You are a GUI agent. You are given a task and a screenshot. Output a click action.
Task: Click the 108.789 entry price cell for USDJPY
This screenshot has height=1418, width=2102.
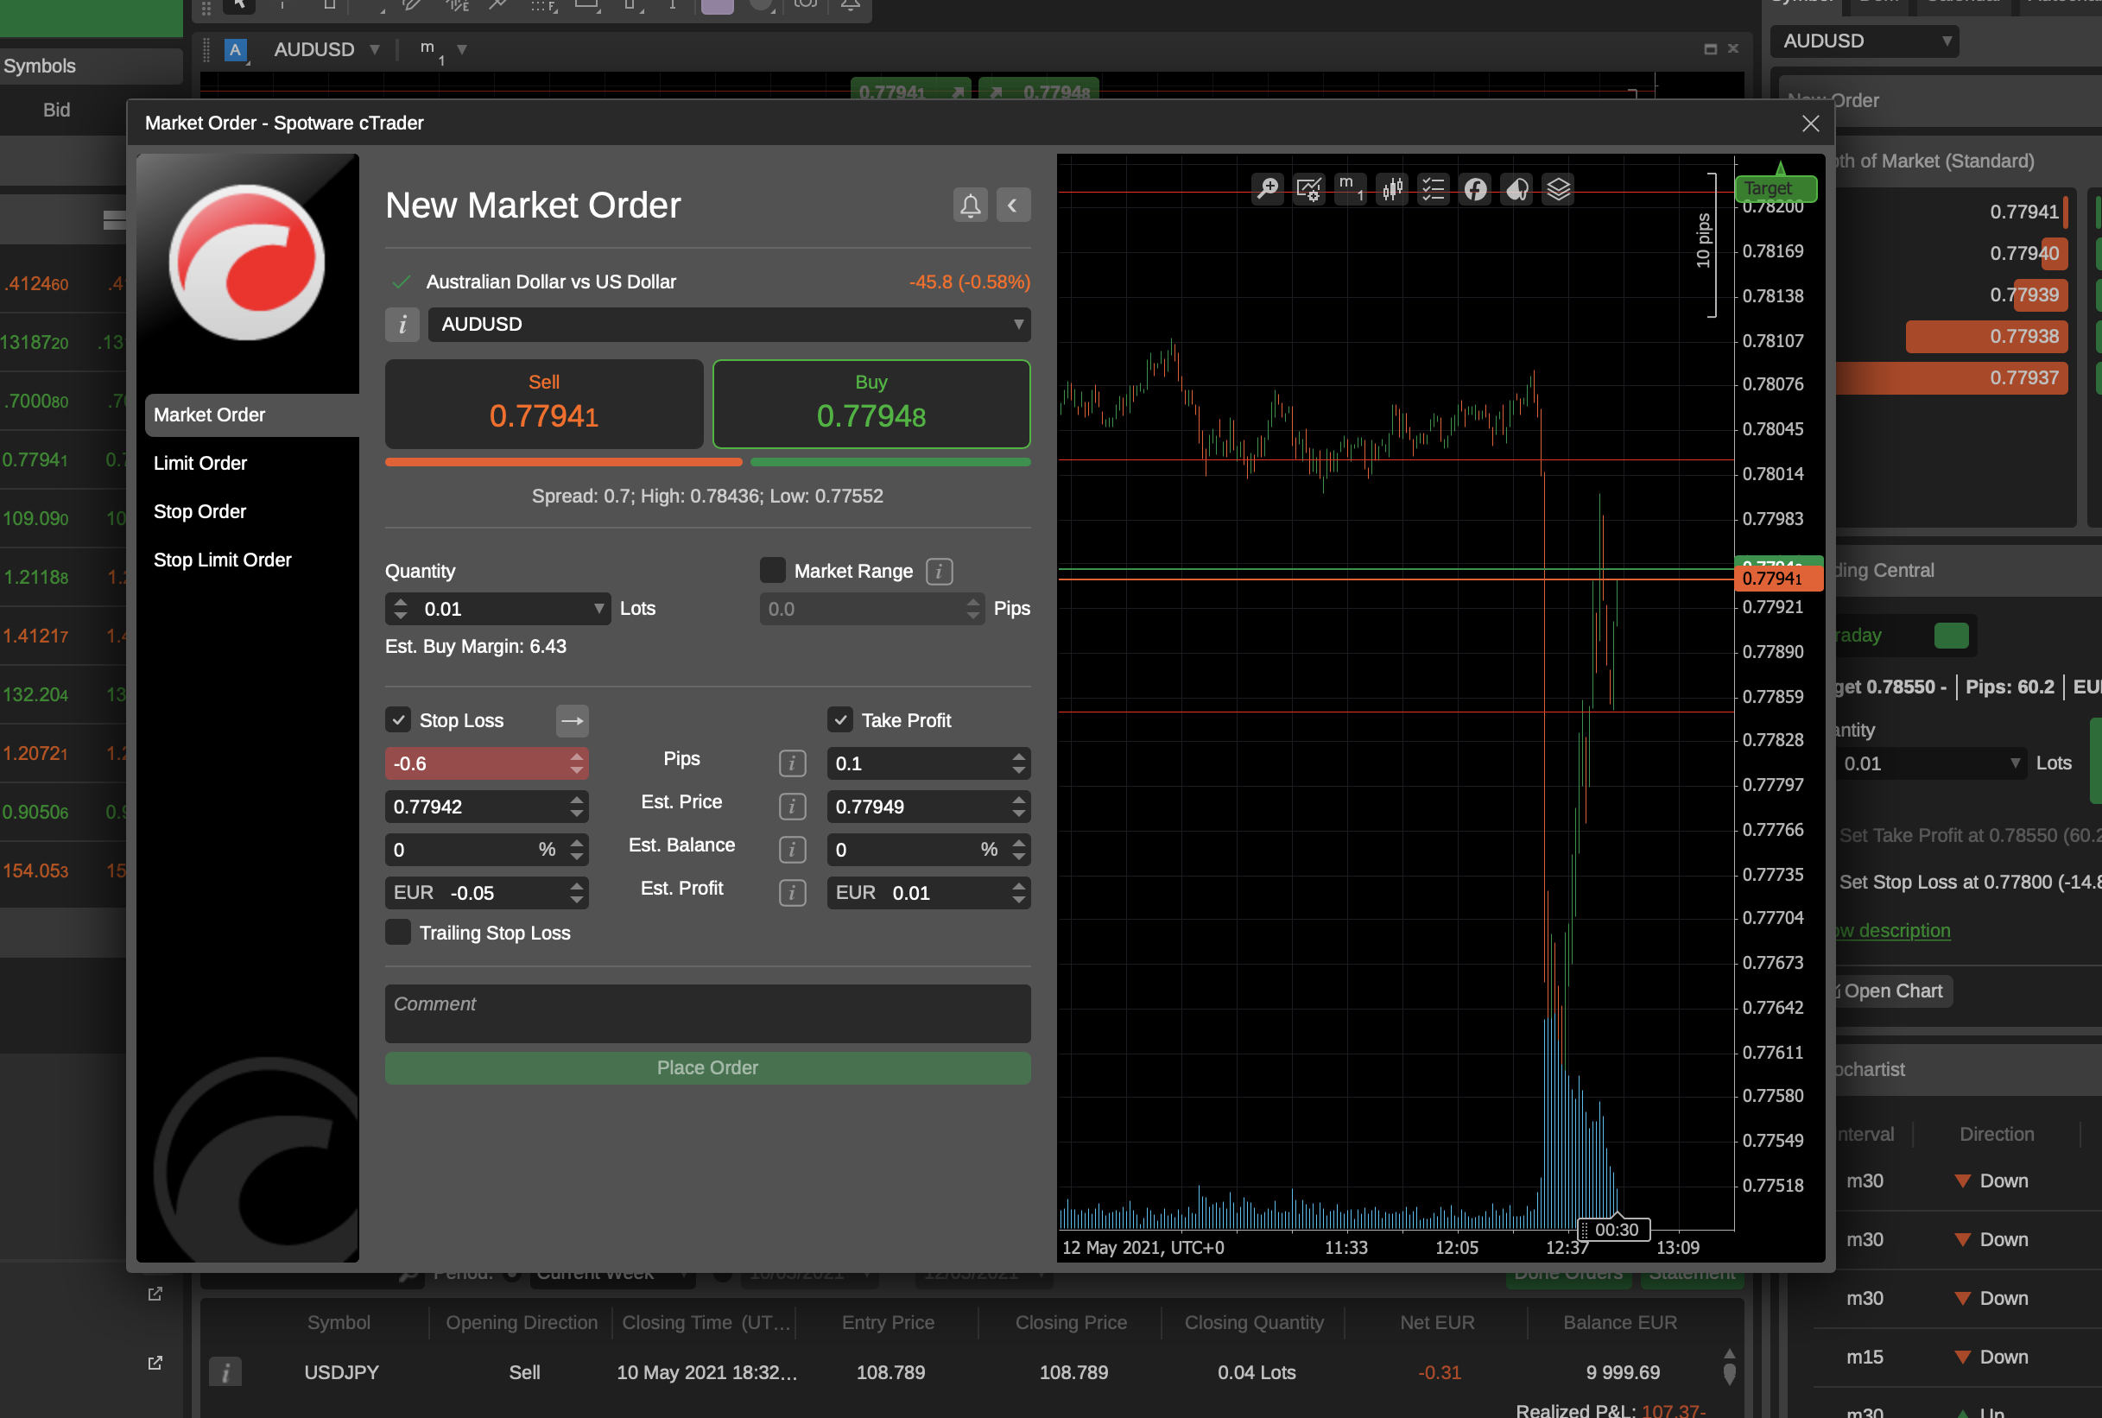[x=890, y=1373]
